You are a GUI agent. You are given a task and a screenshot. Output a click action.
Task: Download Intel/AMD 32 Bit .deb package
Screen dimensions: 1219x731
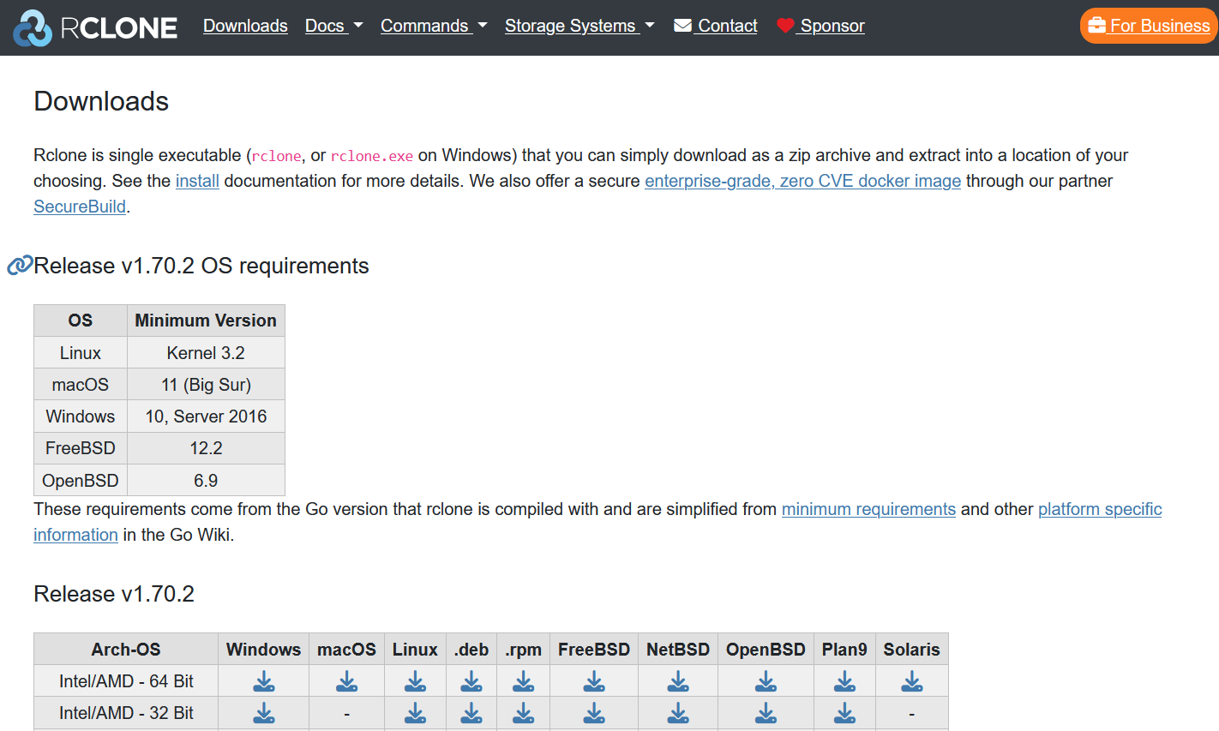pos(471,713)
